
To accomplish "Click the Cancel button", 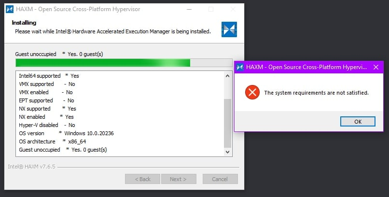I will point(220,179).
